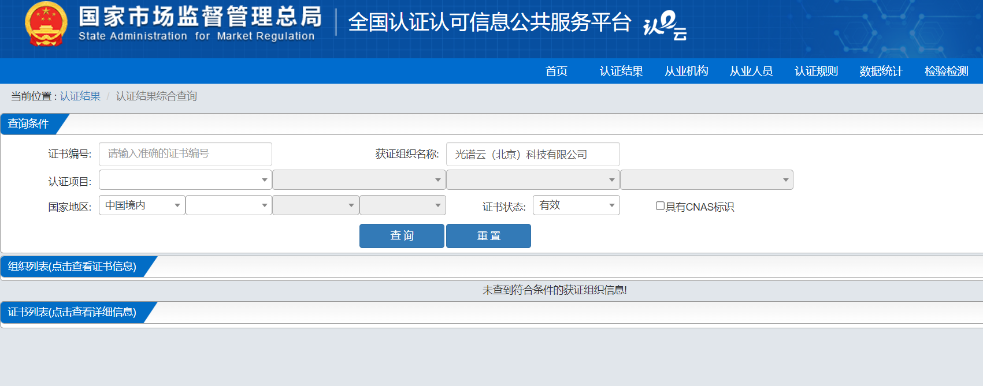The image size is (983, 386).
Task: Select 从业人员 in the navigation bar
Action: click(x=751, y=71)
